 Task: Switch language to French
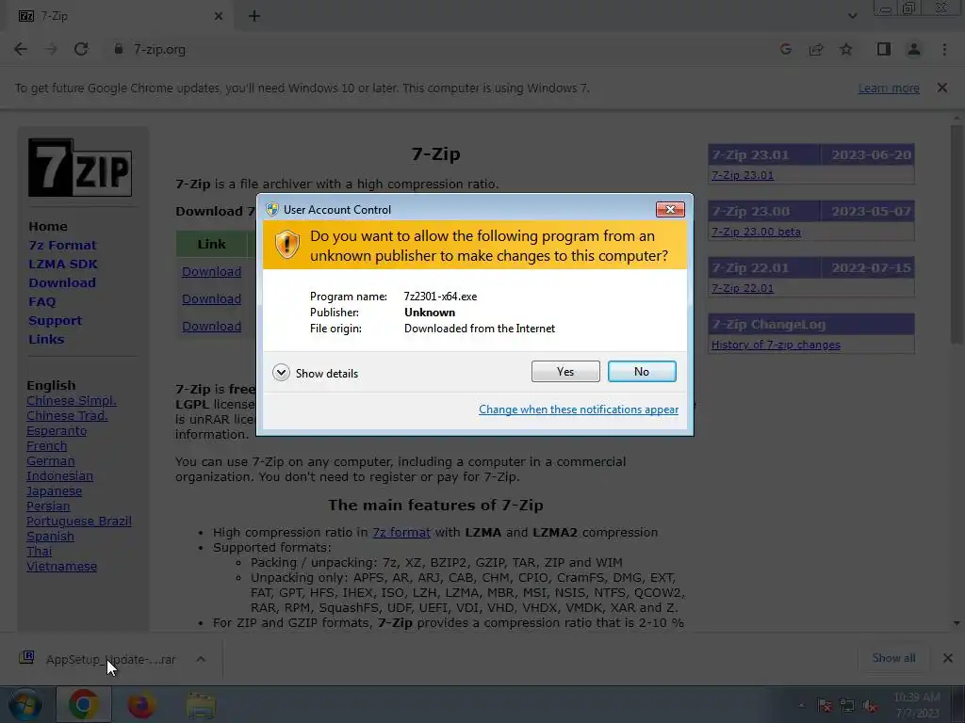[47, 445]
